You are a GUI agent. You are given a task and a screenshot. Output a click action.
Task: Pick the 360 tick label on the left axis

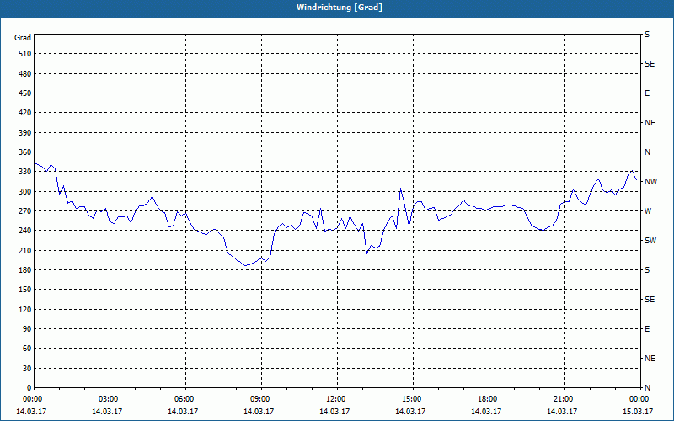pyautogui.click(x=24, y=152)
